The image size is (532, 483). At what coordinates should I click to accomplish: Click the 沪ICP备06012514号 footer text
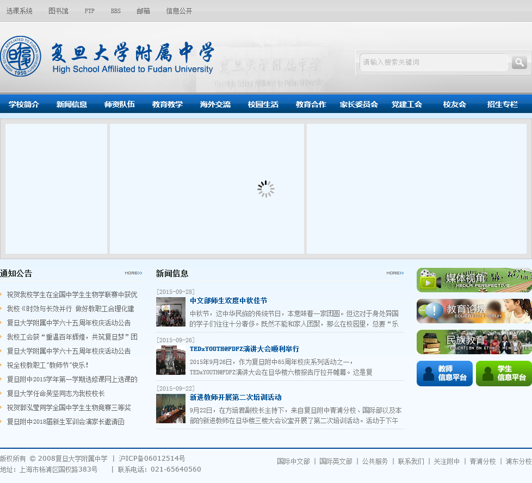[152, 459]
